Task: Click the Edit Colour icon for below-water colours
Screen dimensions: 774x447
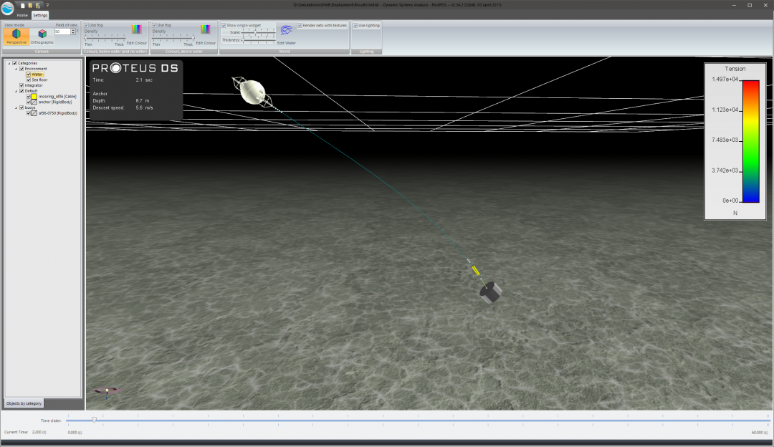Action: pyautogui.click(x=138, y=29)
